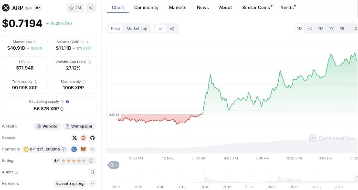Click the $40.91B market cap value
The width and height of the screenshot is (358, 190).
pos(16,48)
